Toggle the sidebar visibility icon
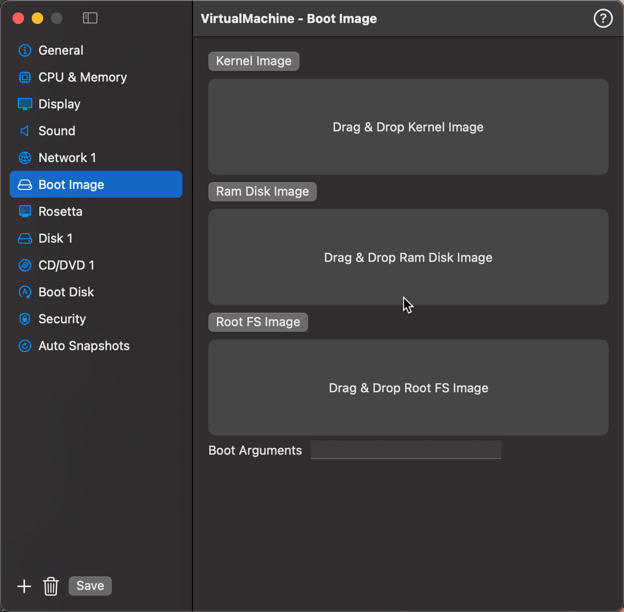Image resolution: width=624 pixels, height=612 pixels. click(90, 18)
